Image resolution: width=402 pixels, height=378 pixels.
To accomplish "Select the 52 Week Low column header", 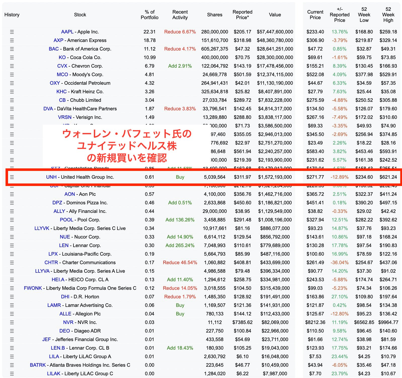I will 364,15.
